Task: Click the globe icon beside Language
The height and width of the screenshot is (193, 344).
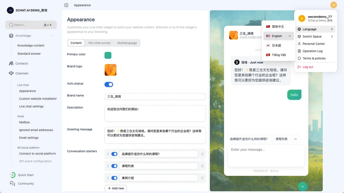Action: pyautogui.click(x=299, y=29)
